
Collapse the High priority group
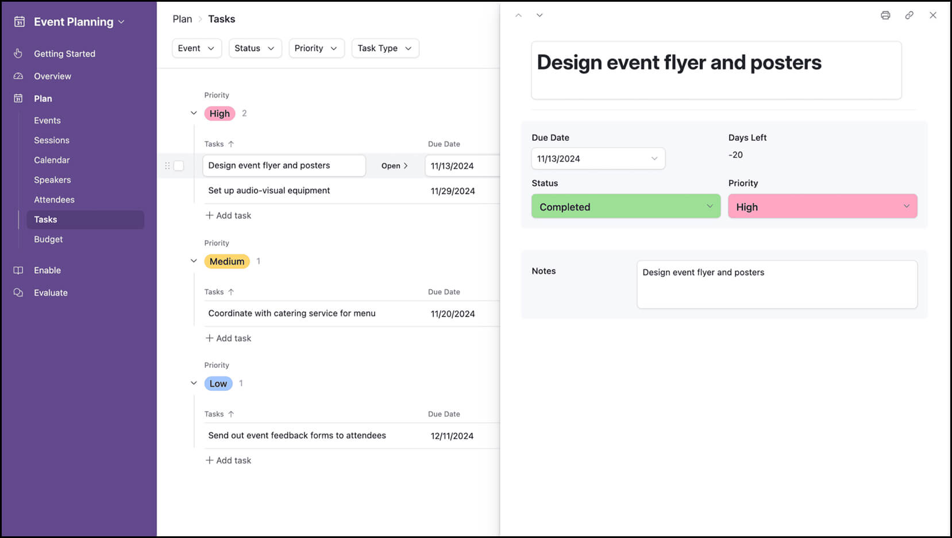point(194,113)
